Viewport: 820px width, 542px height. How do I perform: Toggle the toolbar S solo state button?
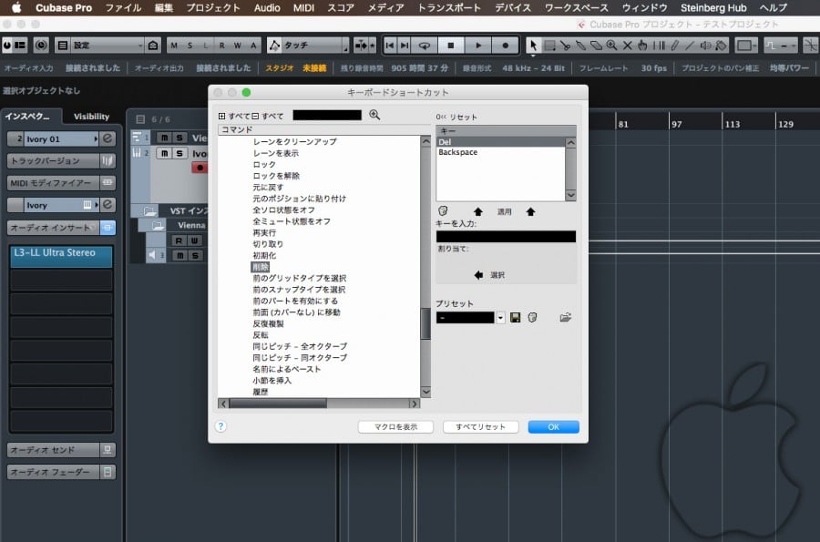pos(190,46)
